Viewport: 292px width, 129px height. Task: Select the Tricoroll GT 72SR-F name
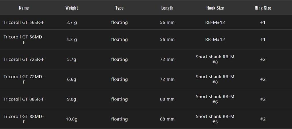(x=24, y=59)
